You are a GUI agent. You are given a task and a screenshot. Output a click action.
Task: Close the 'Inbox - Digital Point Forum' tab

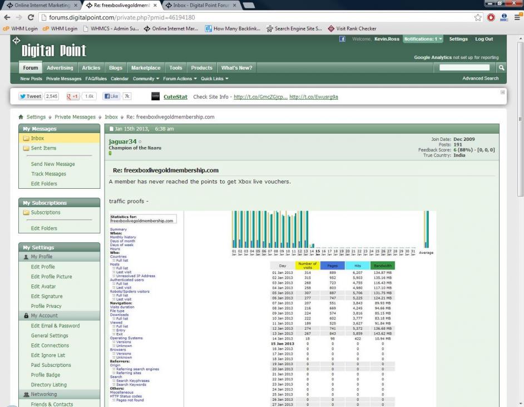tap(234, 6)
